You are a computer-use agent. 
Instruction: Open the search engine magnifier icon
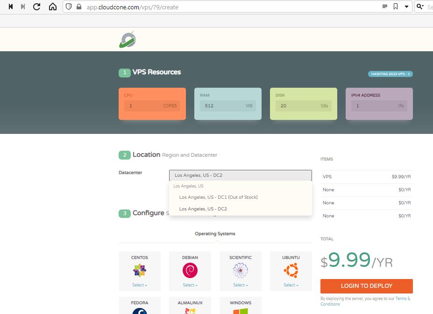click(420, 7)
